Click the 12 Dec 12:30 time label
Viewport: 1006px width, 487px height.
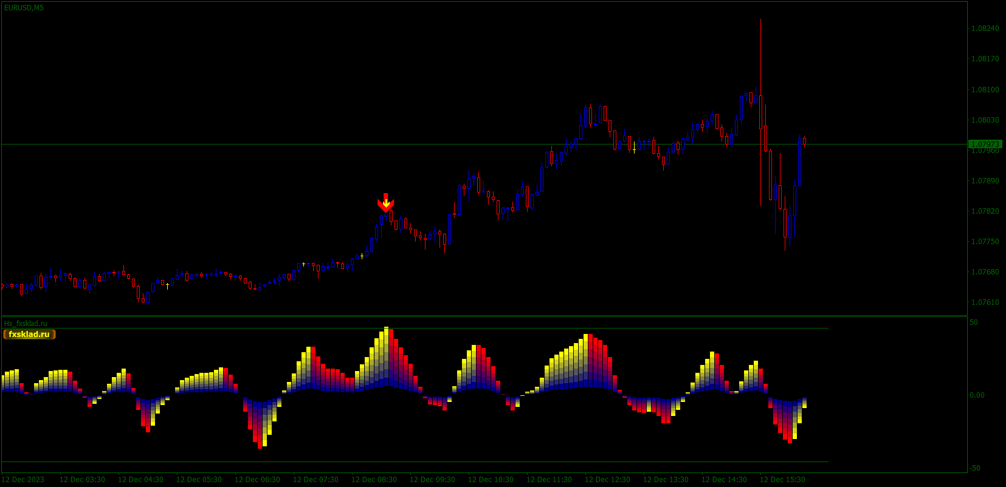point(607,480)
